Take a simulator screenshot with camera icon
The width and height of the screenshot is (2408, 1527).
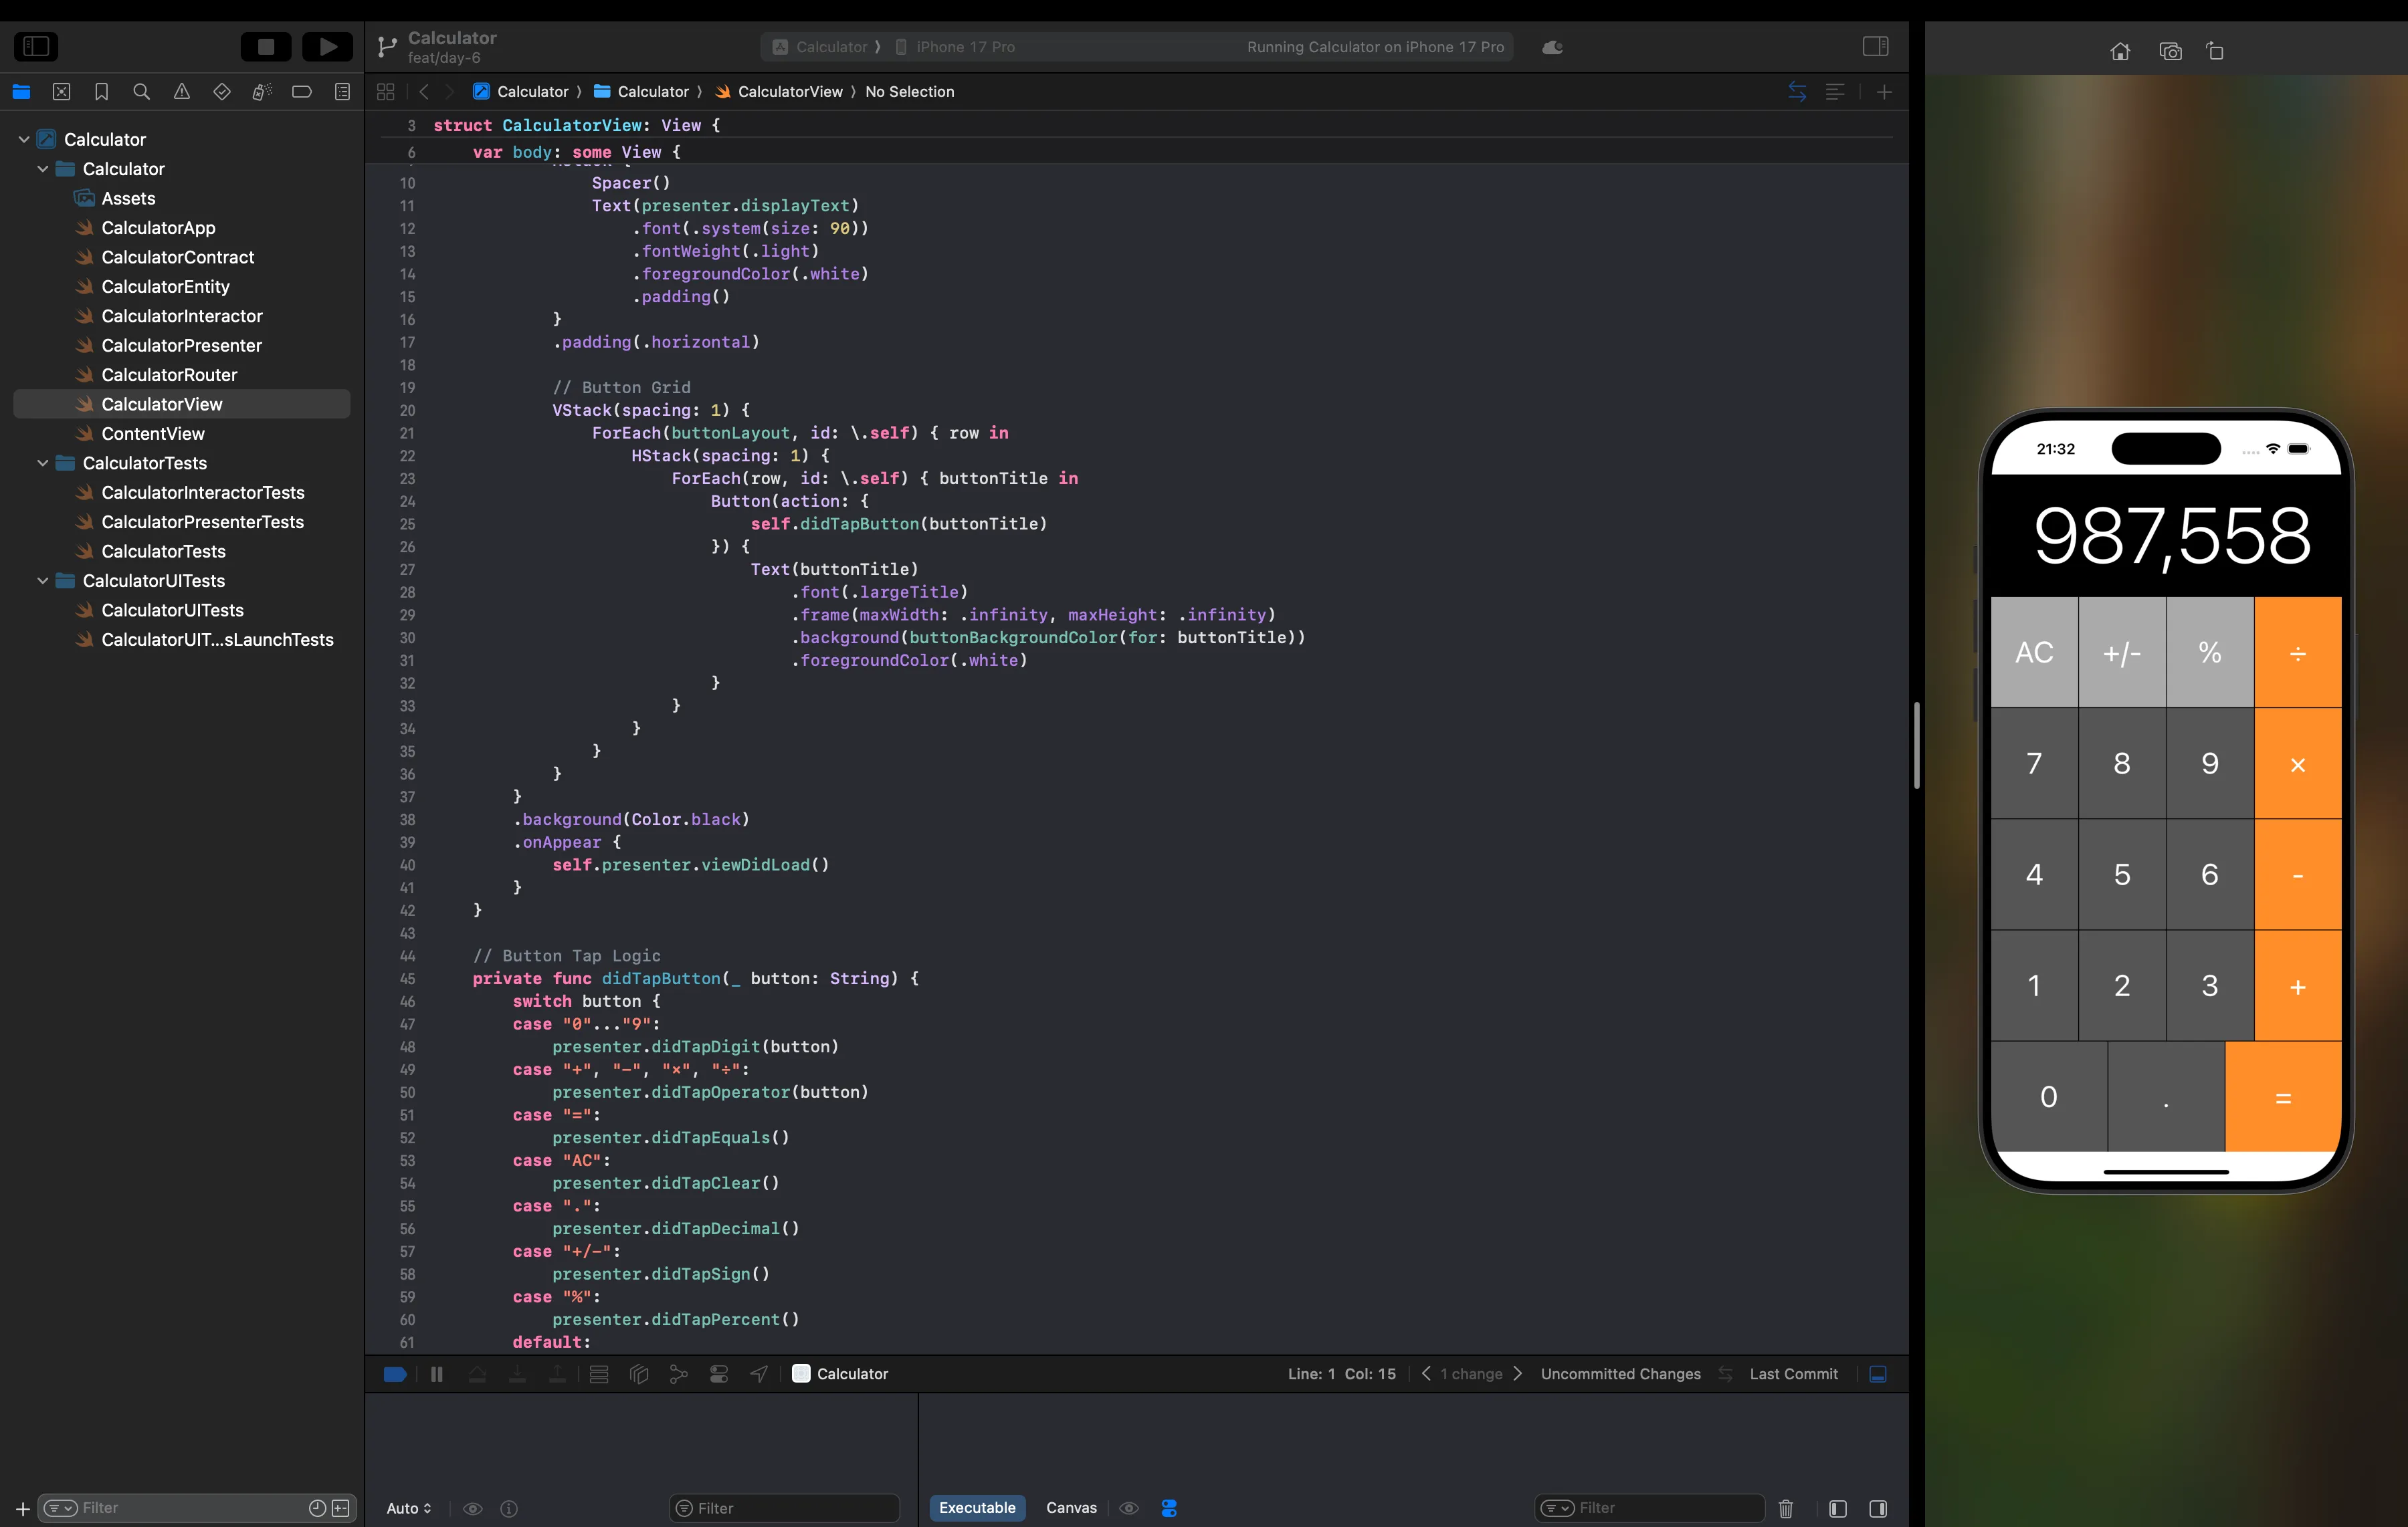pyautogui.click(x=2170, y=51)
